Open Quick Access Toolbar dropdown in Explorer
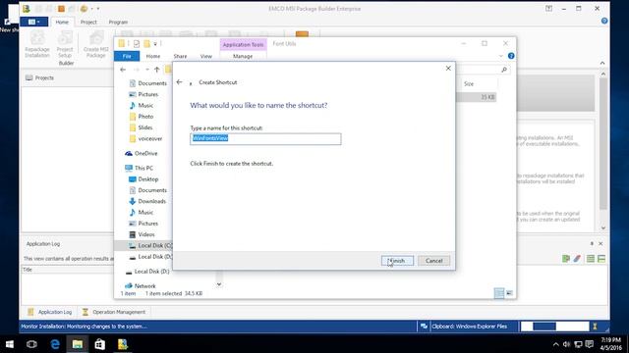This screenshot has width=629, height=353. [x=155, y=43]
